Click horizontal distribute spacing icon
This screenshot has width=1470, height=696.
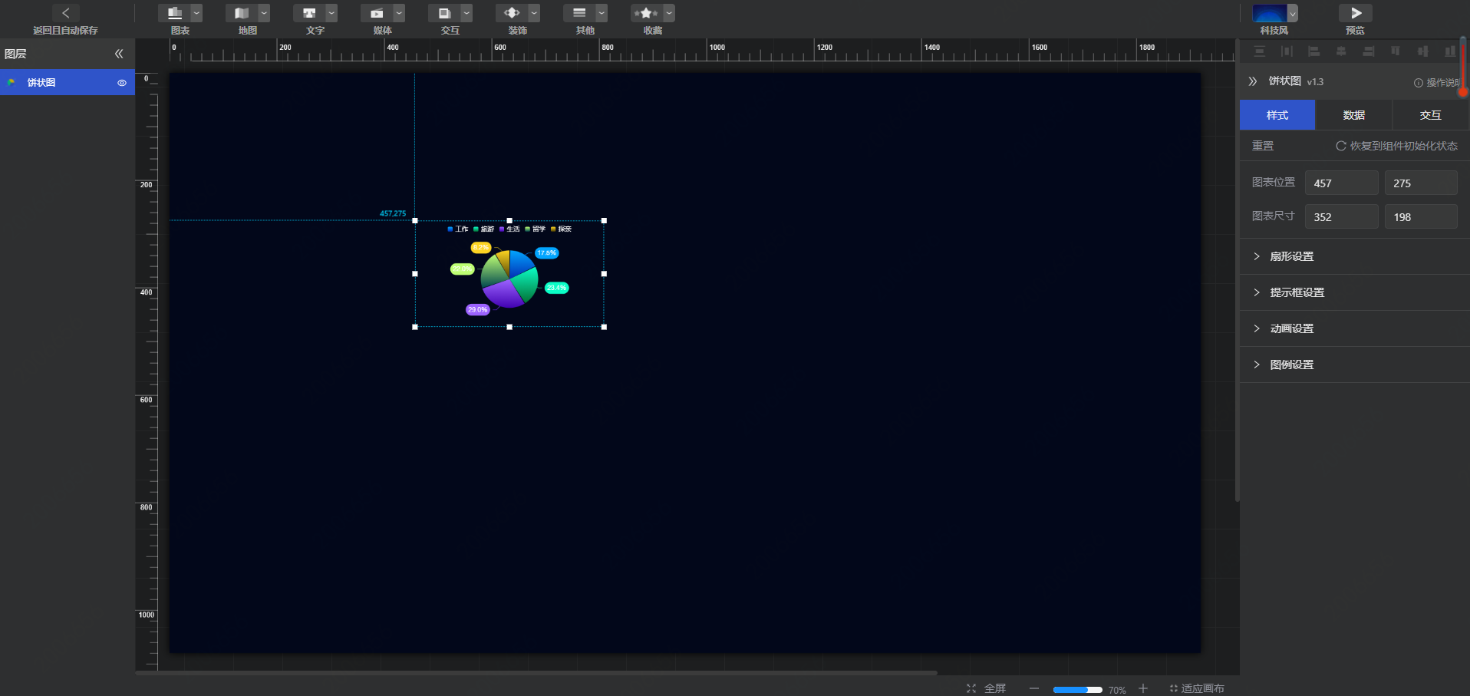coord(1287,51)
